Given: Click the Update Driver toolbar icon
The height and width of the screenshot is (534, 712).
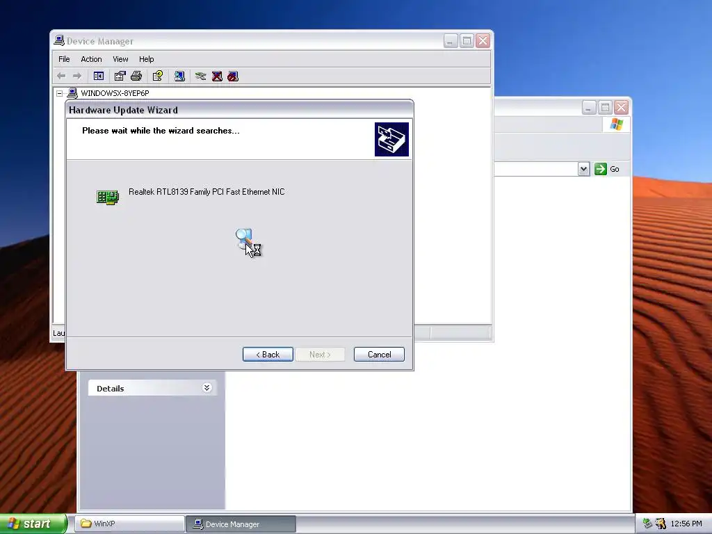Looking at the screenshot, I should click(200, 76).
